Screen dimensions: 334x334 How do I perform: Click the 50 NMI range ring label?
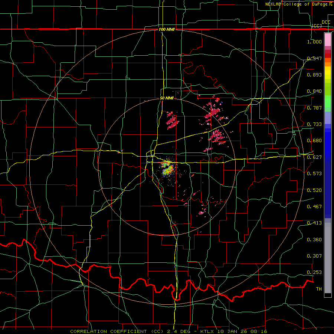167,98
